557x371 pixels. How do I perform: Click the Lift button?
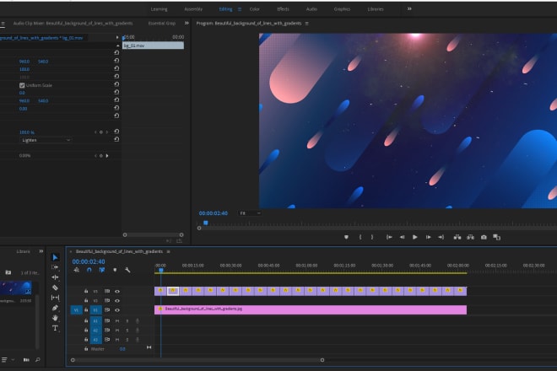tap(457, 237)
